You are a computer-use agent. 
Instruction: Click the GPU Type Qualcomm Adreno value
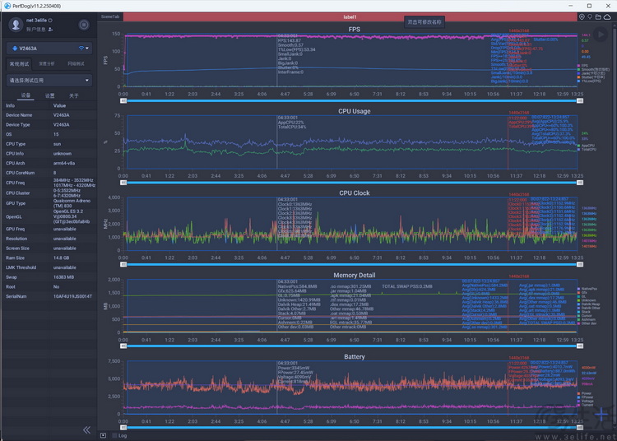(72, 203)
